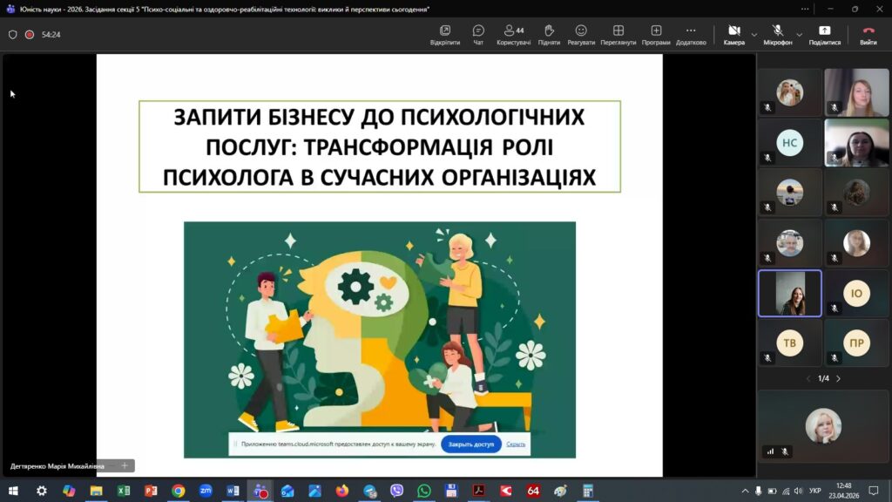Click the red recording indicator

click(x=30, y=35)
